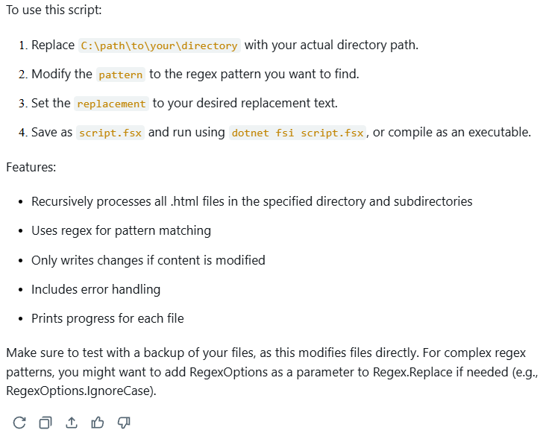Click the 'dotnet fsi script.fsx' command

[298, 133]
